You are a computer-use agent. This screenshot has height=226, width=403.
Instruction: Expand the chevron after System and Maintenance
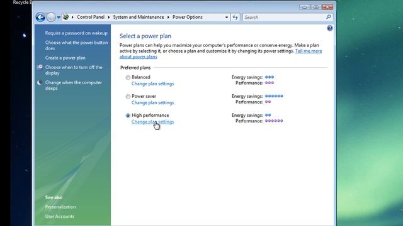click(168, 18)
